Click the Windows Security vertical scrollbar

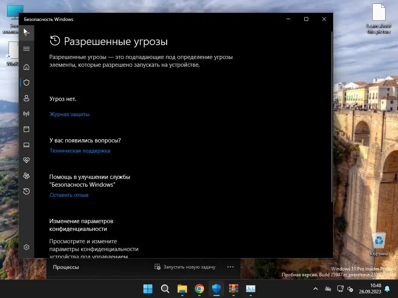(332, 116)
